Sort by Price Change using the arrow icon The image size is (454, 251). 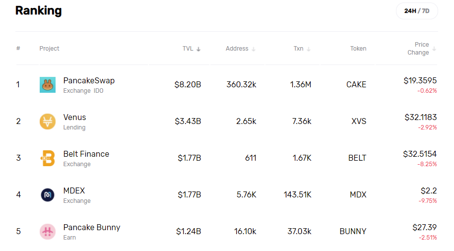click(x=434, y=49)
